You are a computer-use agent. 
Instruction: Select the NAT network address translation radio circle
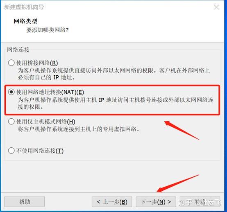coord(11,92)
